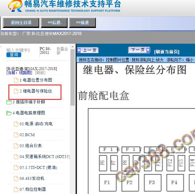Screen dimensions: 195x194
Task: Click fuse F2 in diagram
Action: coord(130,183)
